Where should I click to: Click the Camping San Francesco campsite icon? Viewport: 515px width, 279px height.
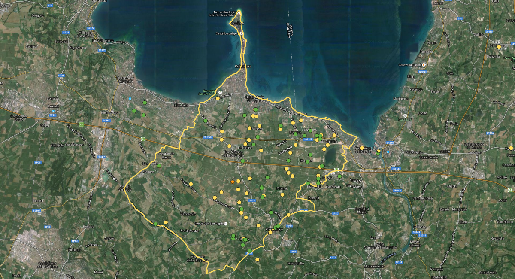[220, 92]
